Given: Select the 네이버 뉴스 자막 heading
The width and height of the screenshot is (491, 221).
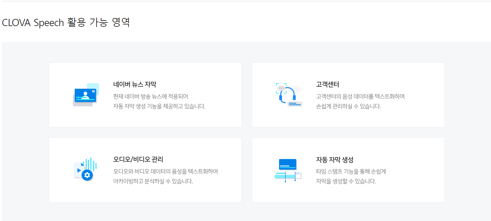Looking at the screenshot, I should point(135,84).
